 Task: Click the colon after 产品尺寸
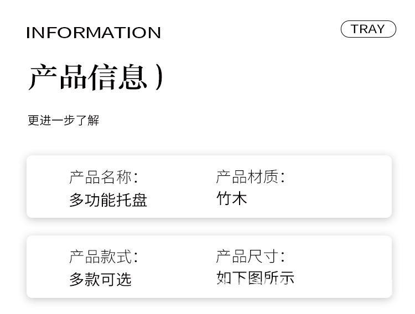283,257
